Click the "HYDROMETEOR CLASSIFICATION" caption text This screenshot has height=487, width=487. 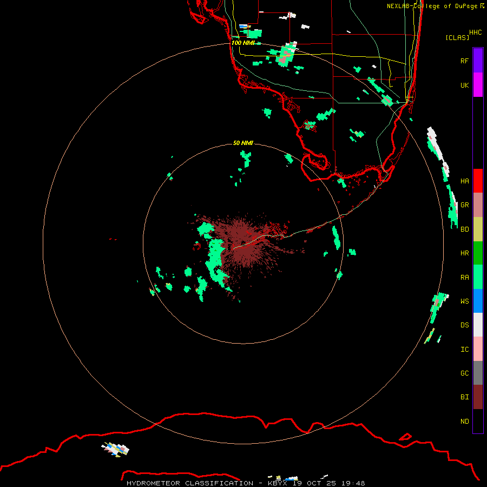190,483
